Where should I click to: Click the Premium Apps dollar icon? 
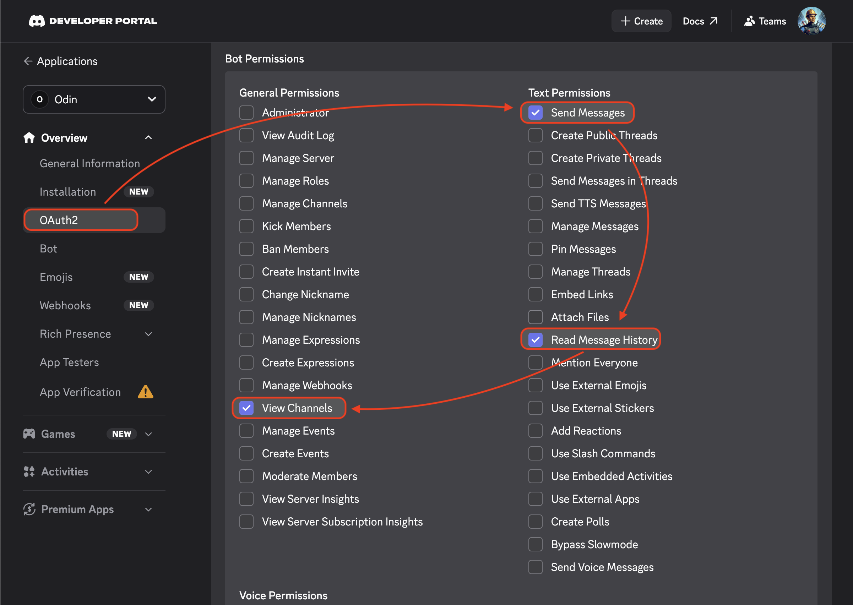29,509
